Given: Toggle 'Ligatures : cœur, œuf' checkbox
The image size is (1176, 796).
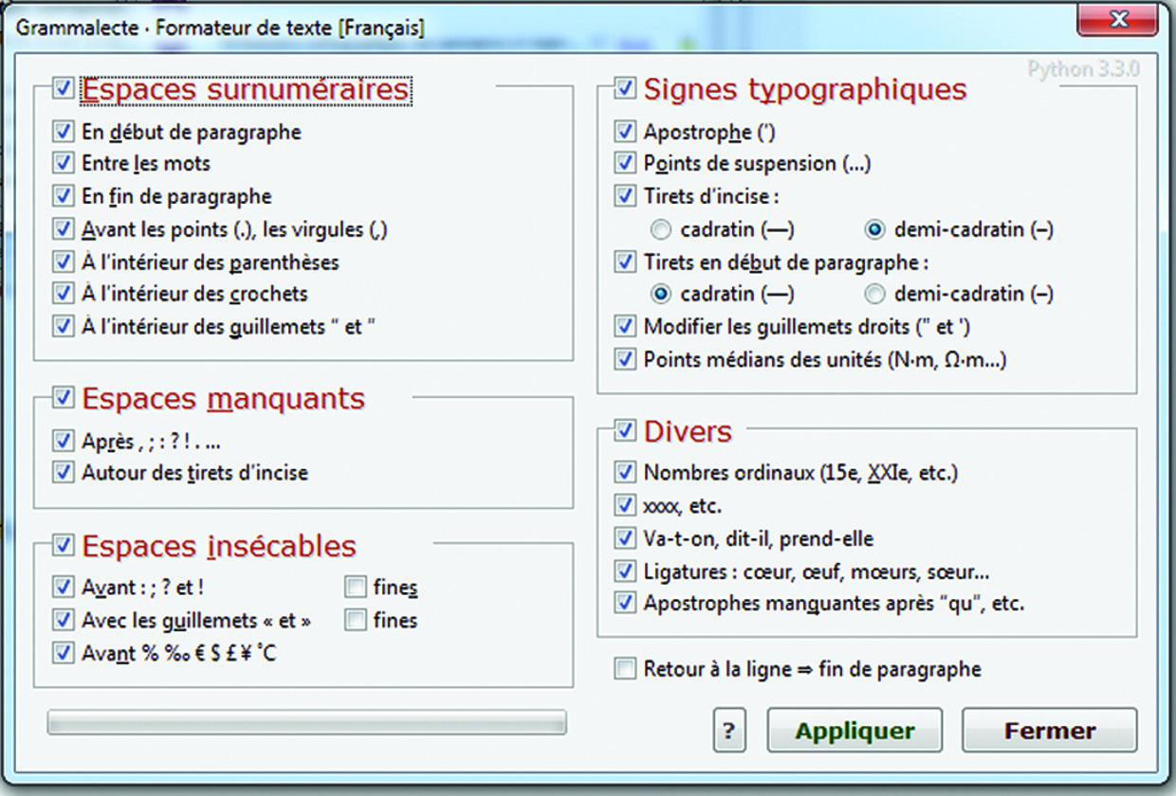Looking at the screenshot, I should [625, 571].
